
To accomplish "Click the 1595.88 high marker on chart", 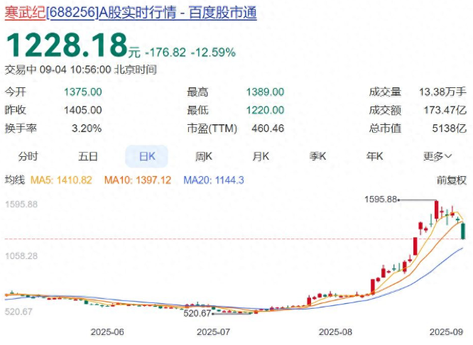I will (381, 199).
